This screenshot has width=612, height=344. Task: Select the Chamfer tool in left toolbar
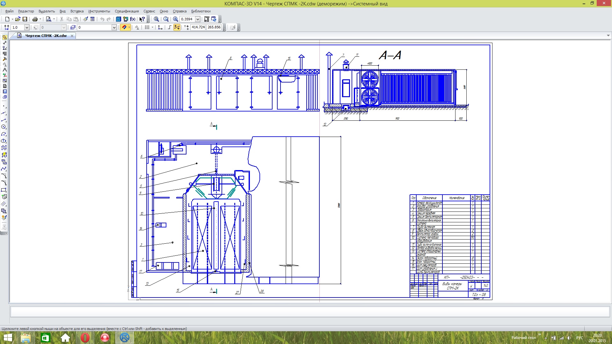[x=4, y=176]
